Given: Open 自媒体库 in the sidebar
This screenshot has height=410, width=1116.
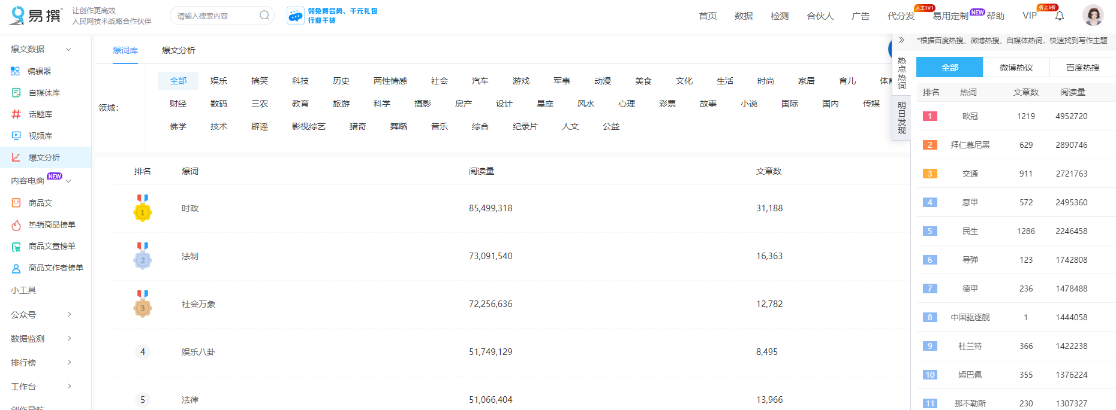Looking at the screenshot, I should [x=44, y=93].
